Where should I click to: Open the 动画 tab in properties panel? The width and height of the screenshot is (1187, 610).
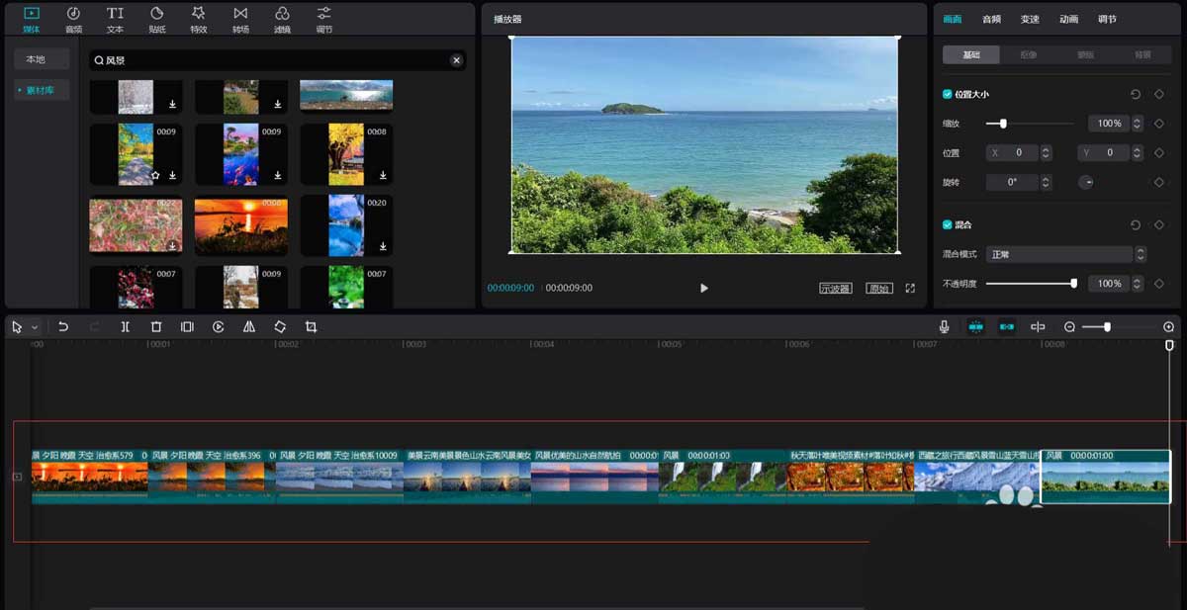(x=1068, y=19)
